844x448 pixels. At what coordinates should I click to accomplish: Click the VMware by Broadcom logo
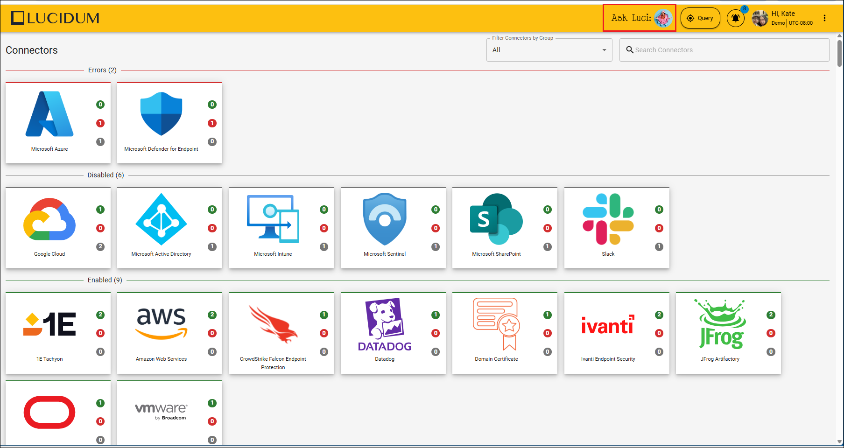coord(161,412)
